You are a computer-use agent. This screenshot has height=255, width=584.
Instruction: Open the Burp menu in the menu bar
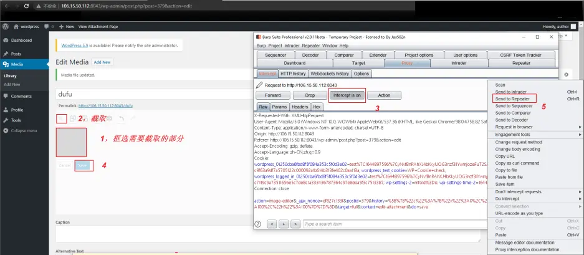click(x=261, y=46)
